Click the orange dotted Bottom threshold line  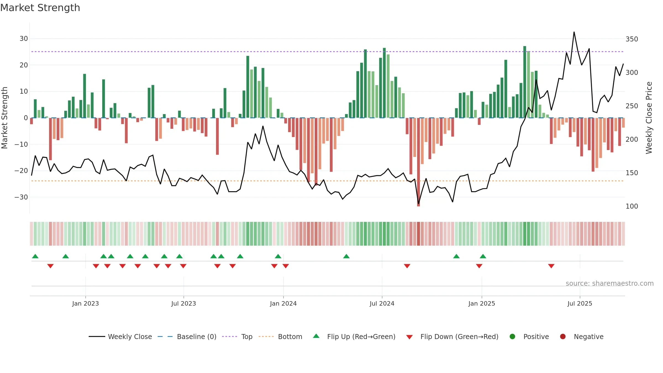pos(327,181)
